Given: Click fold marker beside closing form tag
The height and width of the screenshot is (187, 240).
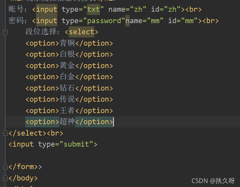Looking at the screenshot, I should tap(5, 166).
